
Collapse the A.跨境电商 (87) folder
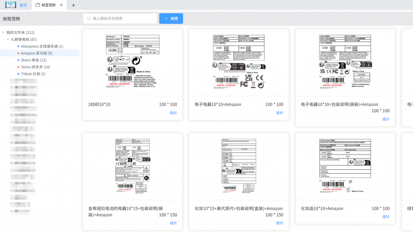pyautogui.click(x=8, y=40)
